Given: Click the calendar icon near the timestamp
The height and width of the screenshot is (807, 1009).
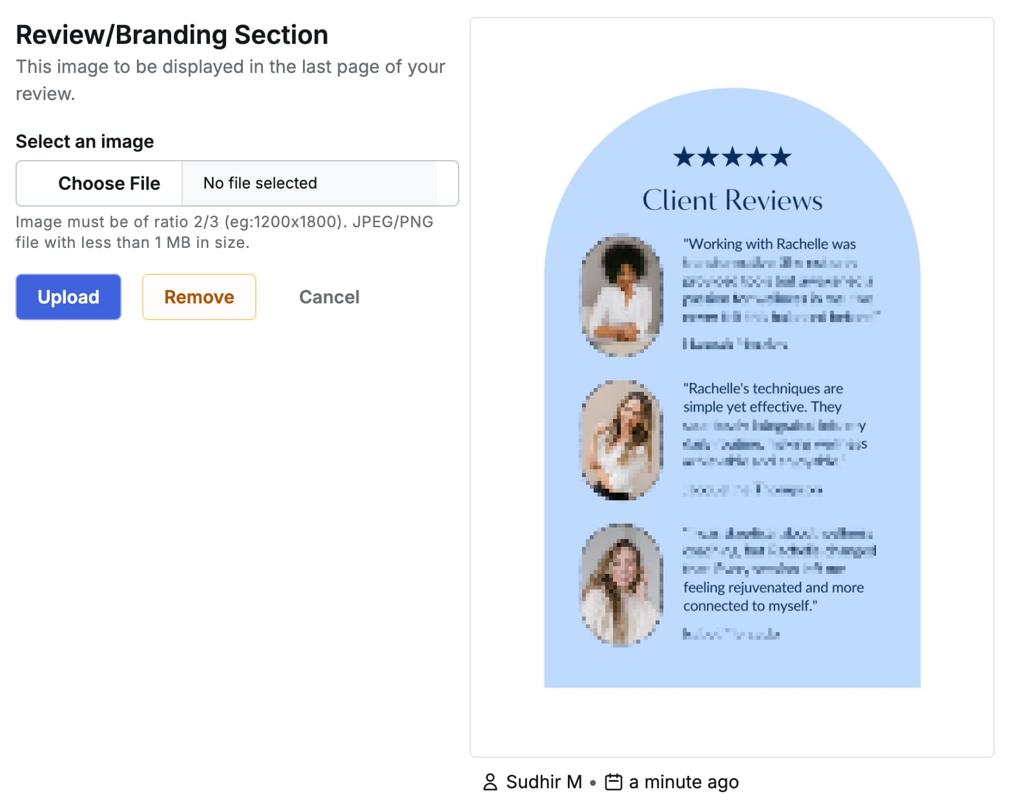Looking at the screenshot, I should point(613,781).
